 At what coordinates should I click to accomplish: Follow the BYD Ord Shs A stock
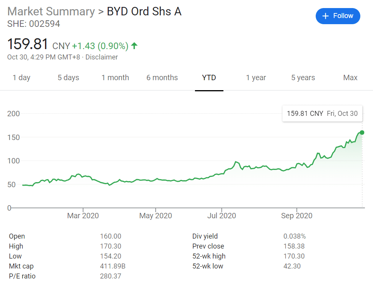tap(338, 16)
